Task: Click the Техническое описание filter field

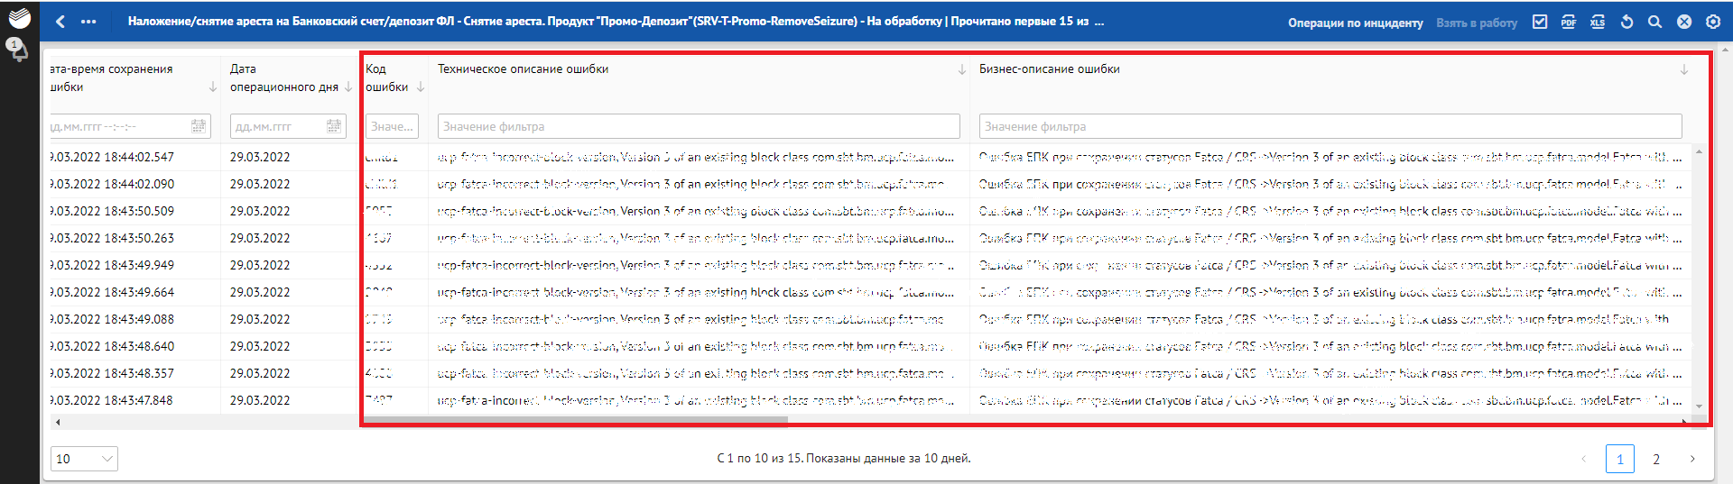Action: 698,126
